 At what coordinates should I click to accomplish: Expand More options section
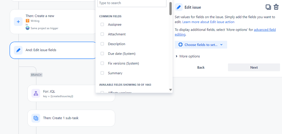[187, 56]
